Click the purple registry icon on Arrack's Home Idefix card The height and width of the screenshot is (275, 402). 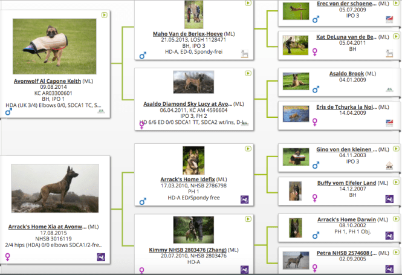[x=244, y=199]
